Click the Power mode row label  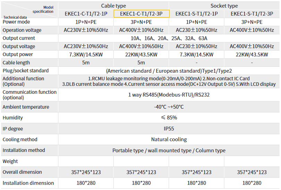click(x=16, y=22)
